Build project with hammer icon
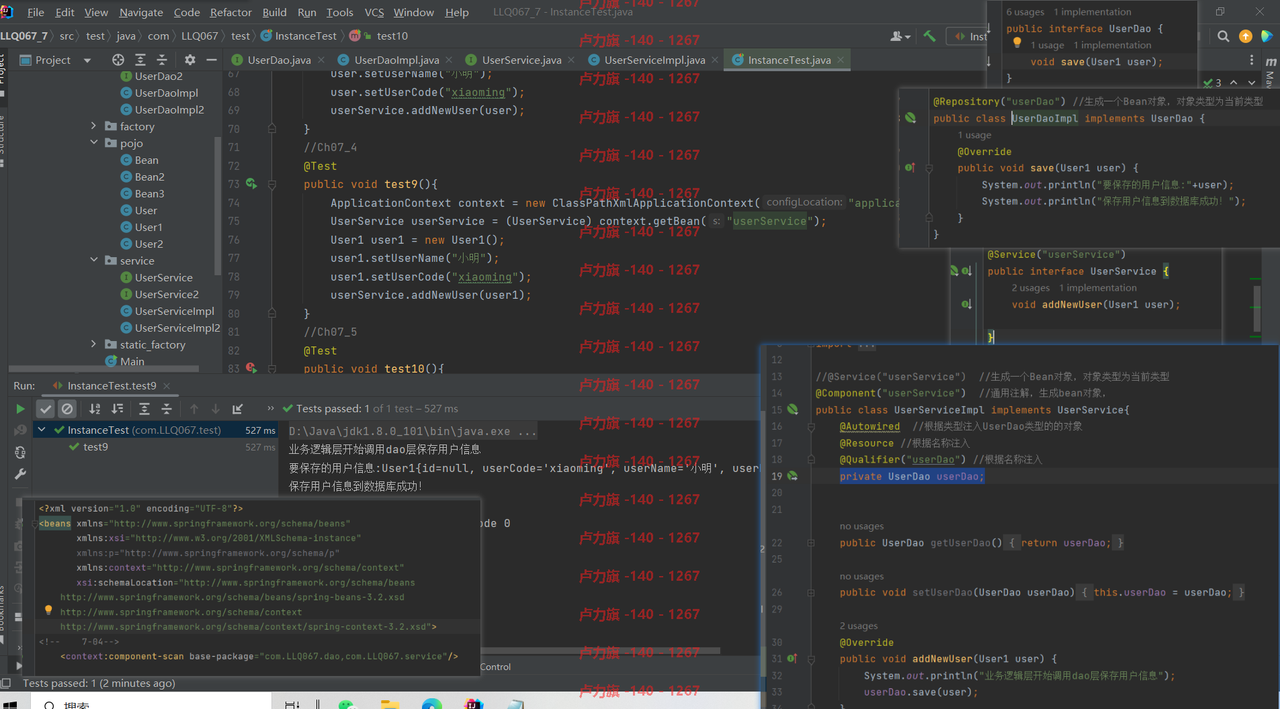1280x709 pixels. [930, 36]
